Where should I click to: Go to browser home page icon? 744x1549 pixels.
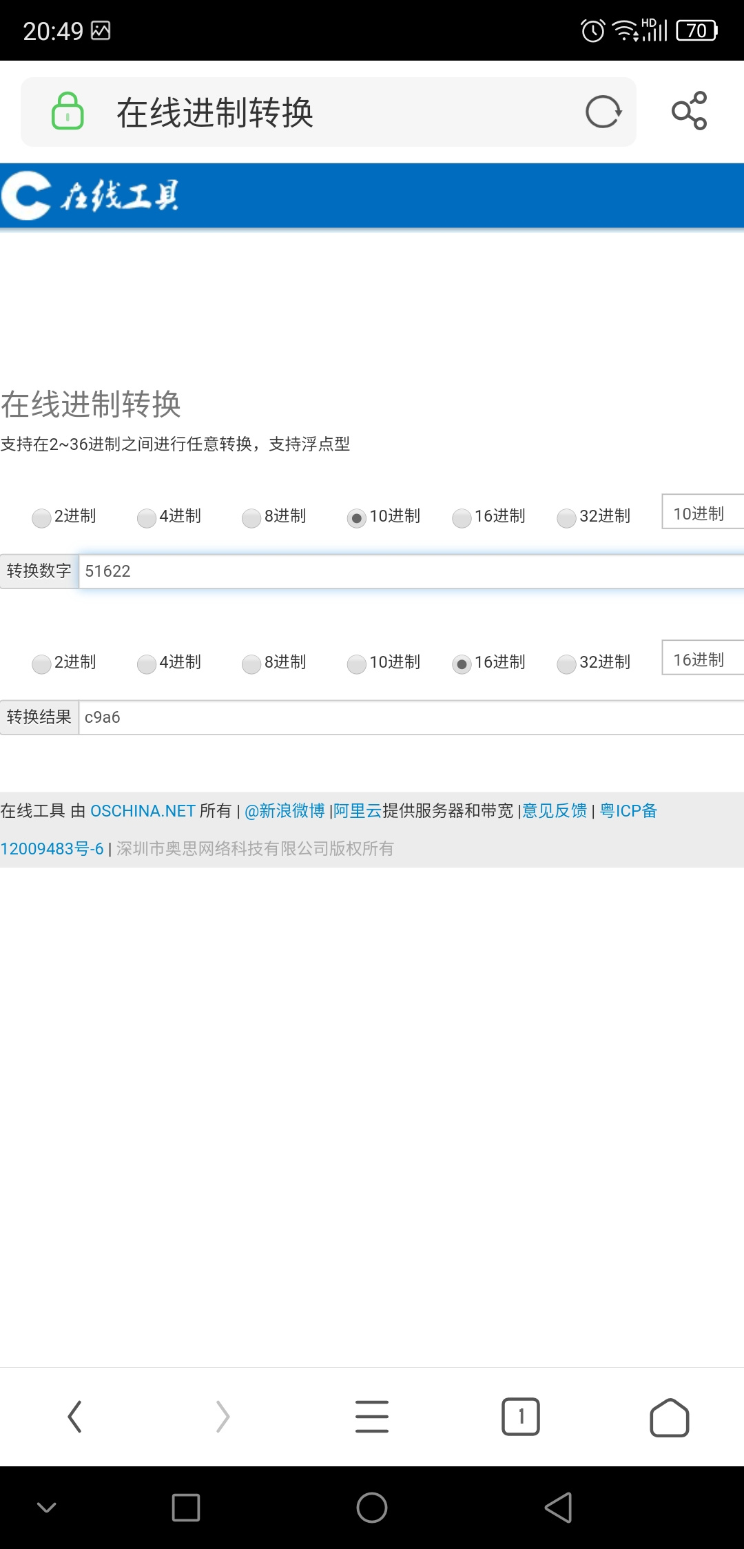click(670, 1417)
